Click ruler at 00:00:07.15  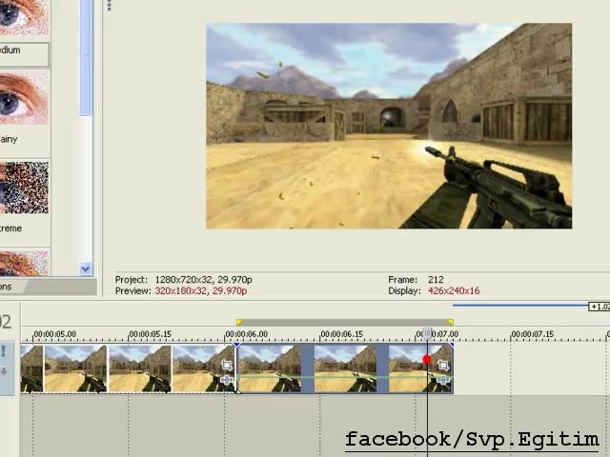click(533, 334)
